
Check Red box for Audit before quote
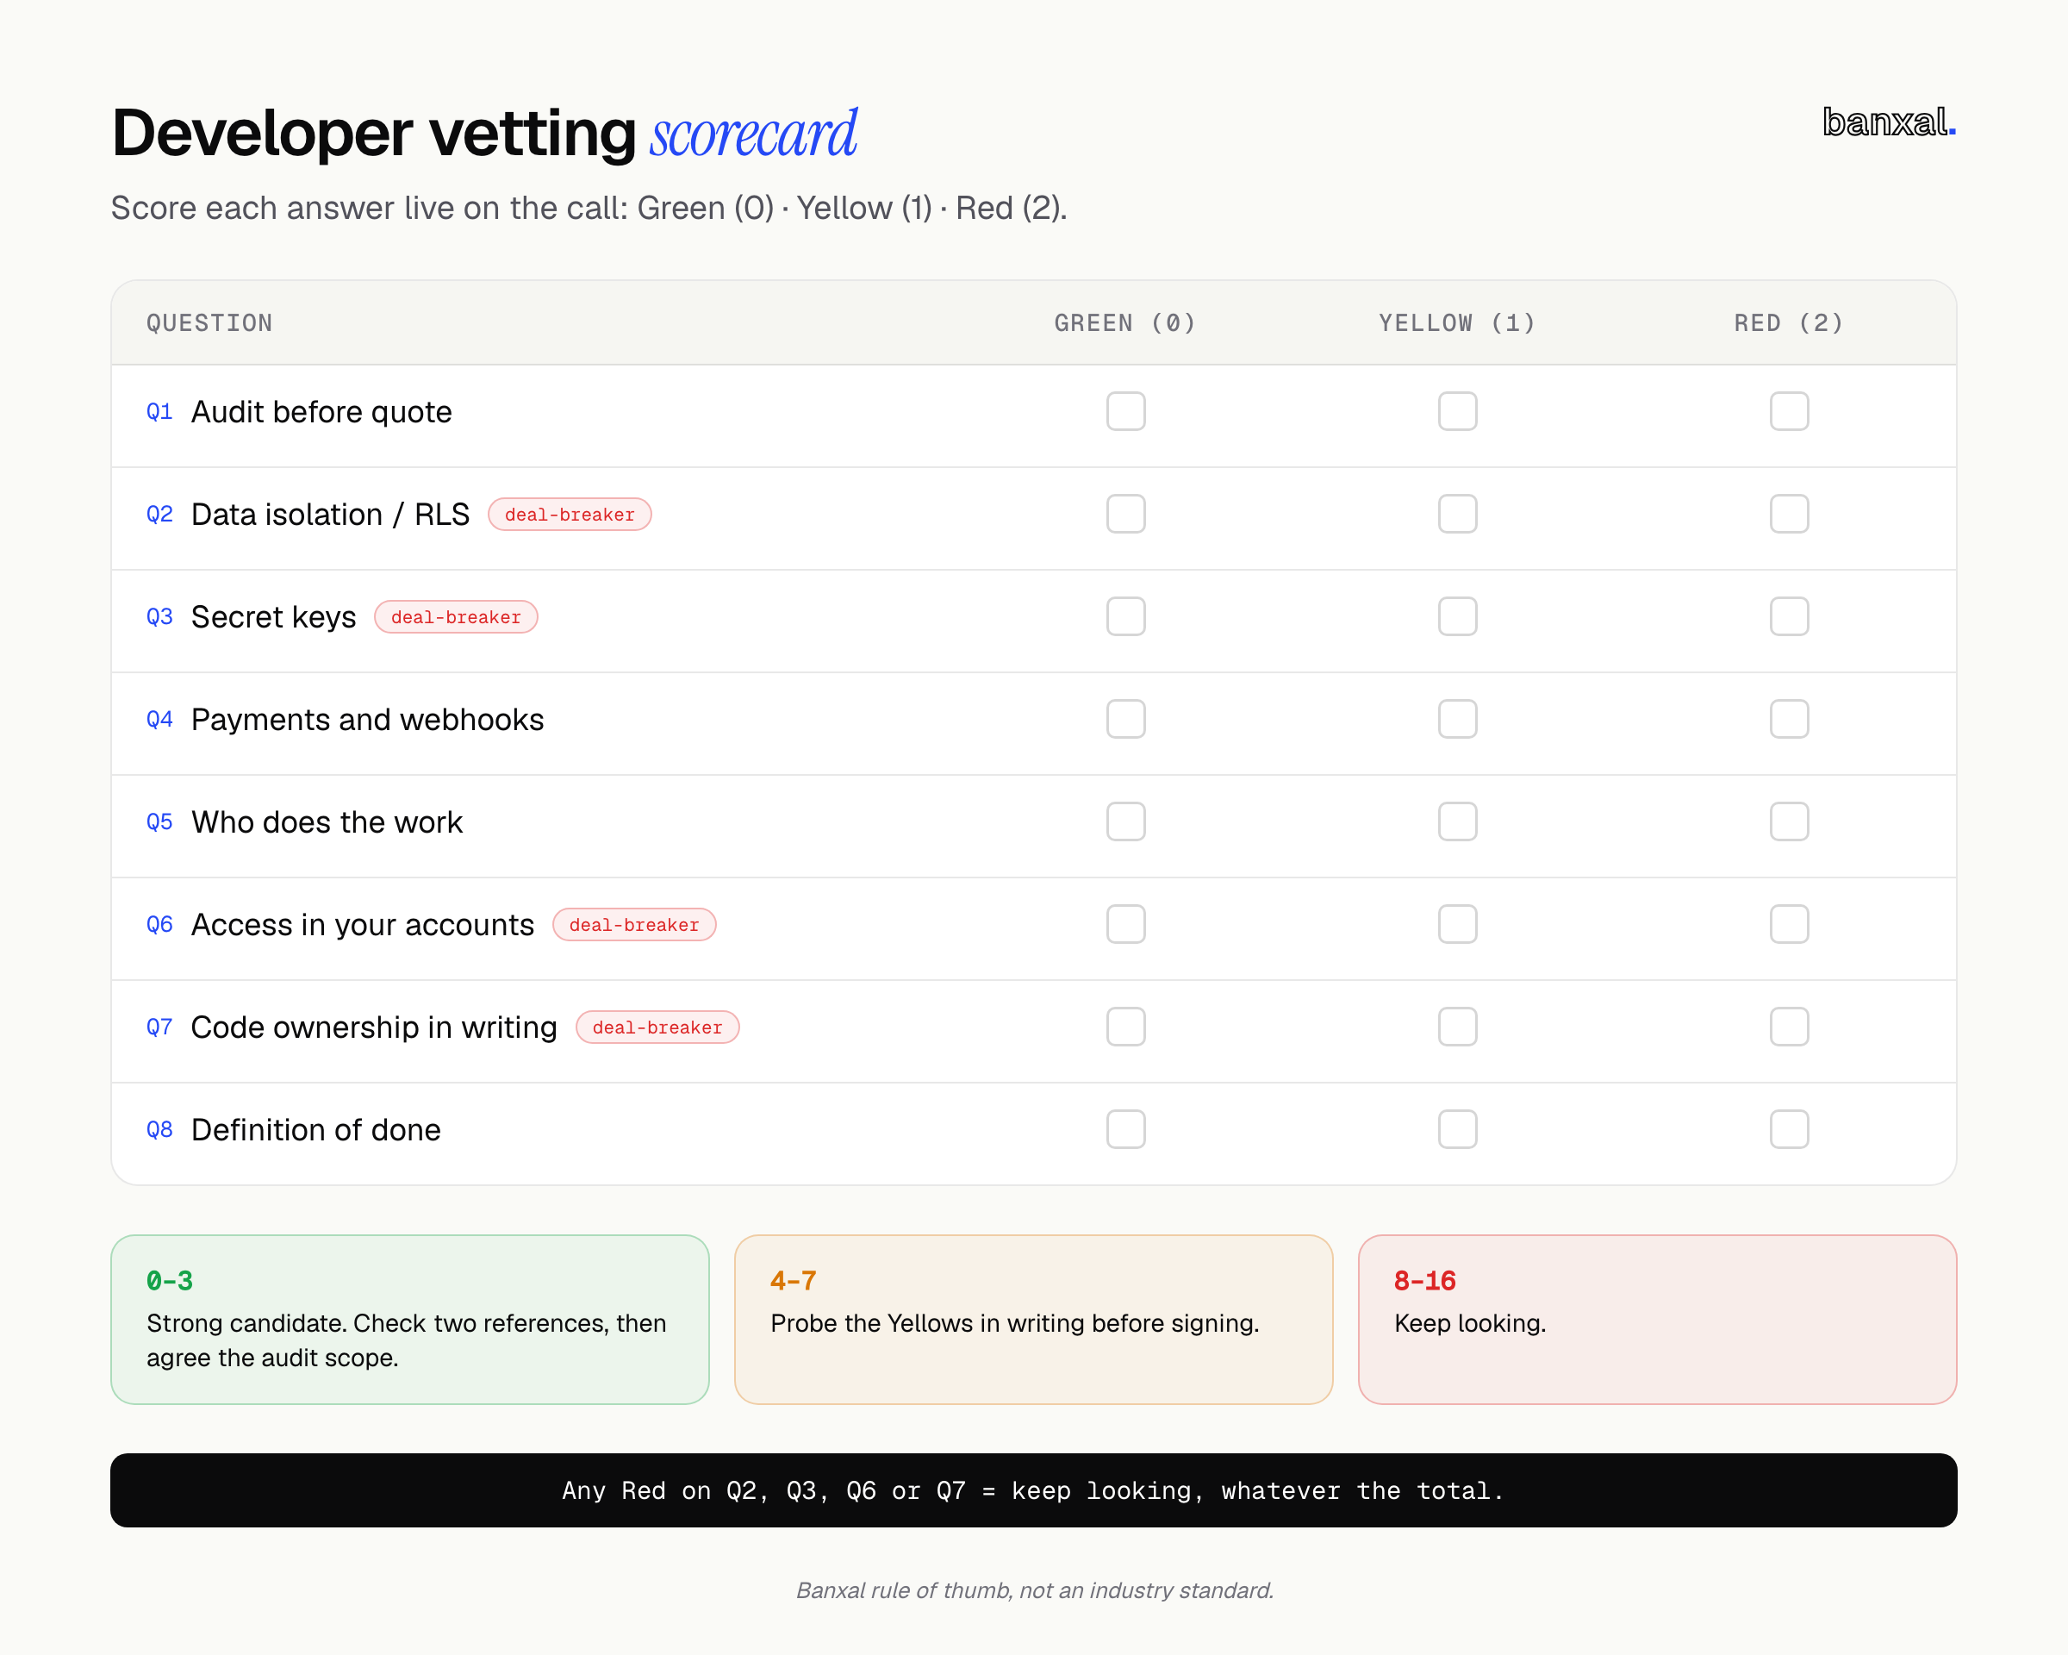(x=1789, y=411)
